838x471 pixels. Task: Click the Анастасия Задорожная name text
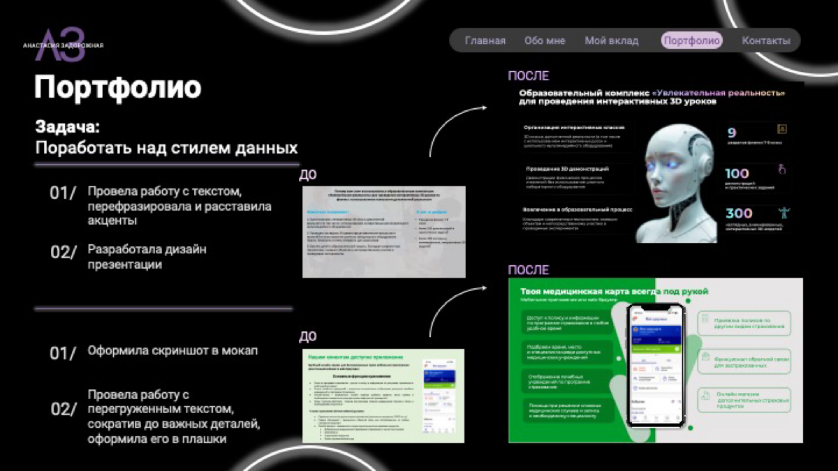(x=63, y=45)
